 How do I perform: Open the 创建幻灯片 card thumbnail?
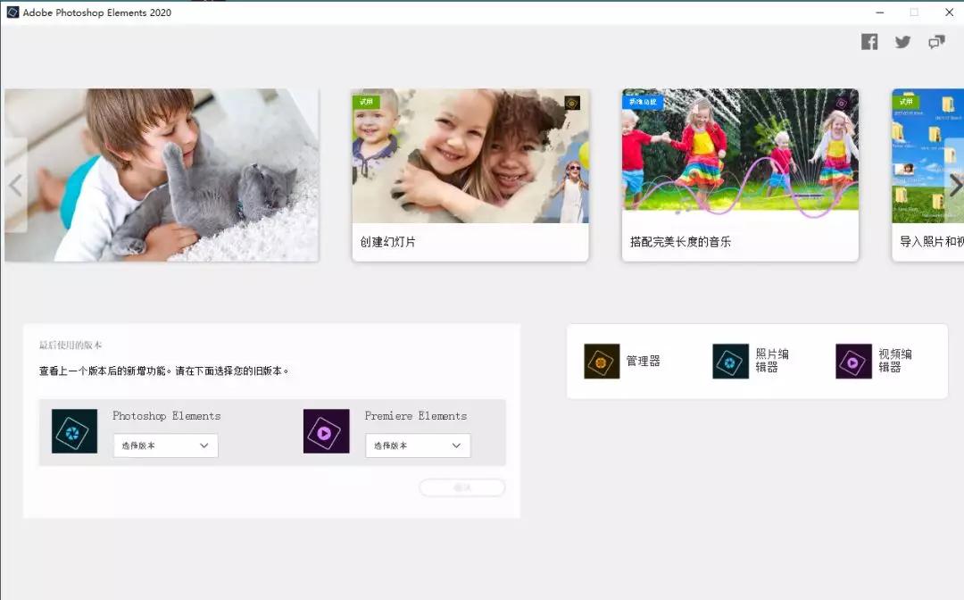[x=470, y=156]
